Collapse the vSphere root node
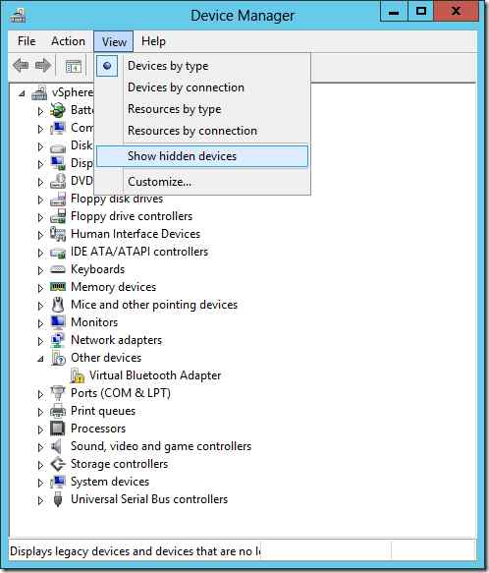Image resolution: width=489 pixels, height=573 pixels. pos(22,93)
